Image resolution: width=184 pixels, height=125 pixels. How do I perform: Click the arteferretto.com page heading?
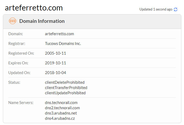(x=34, y=8)
